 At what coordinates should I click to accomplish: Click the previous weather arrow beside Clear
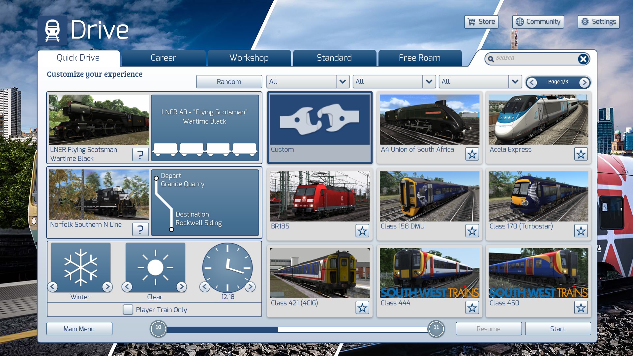[127, 287]
